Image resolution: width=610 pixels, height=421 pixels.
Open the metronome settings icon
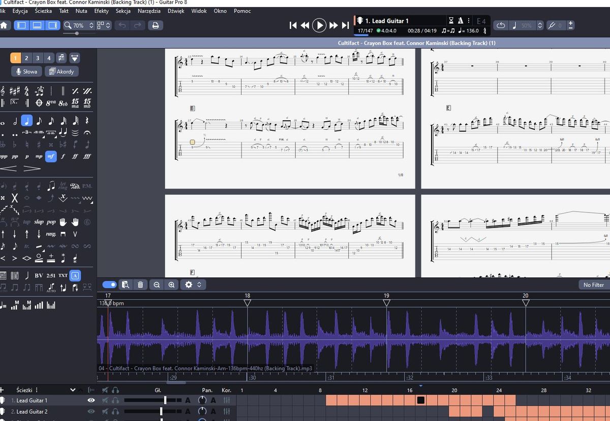coord(461,21)
